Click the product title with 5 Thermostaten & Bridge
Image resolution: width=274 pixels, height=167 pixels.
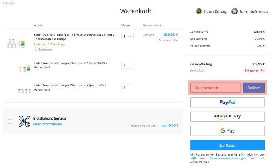pos(74,37)
